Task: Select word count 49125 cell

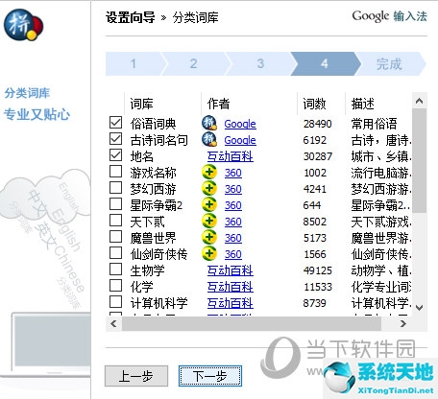Action: click(x=318, y=270)
